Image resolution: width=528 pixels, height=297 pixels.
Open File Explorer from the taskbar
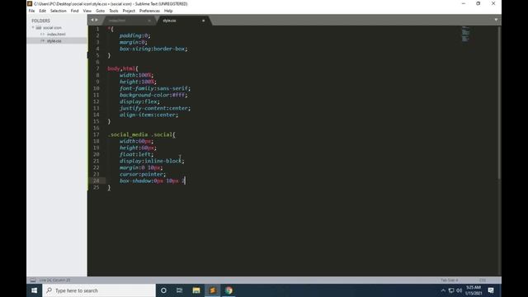196,290
